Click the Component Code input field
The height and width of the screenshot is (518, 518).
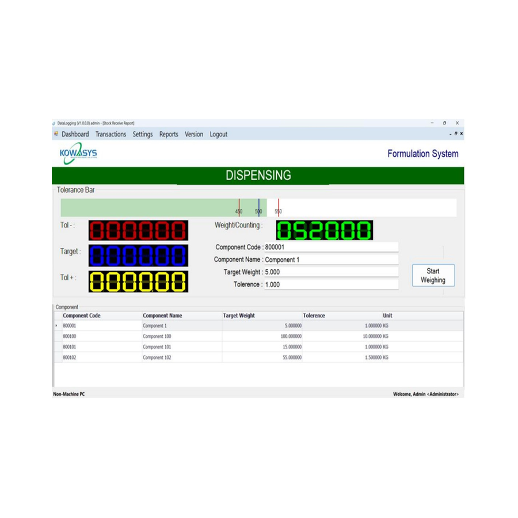click(330, 247)
